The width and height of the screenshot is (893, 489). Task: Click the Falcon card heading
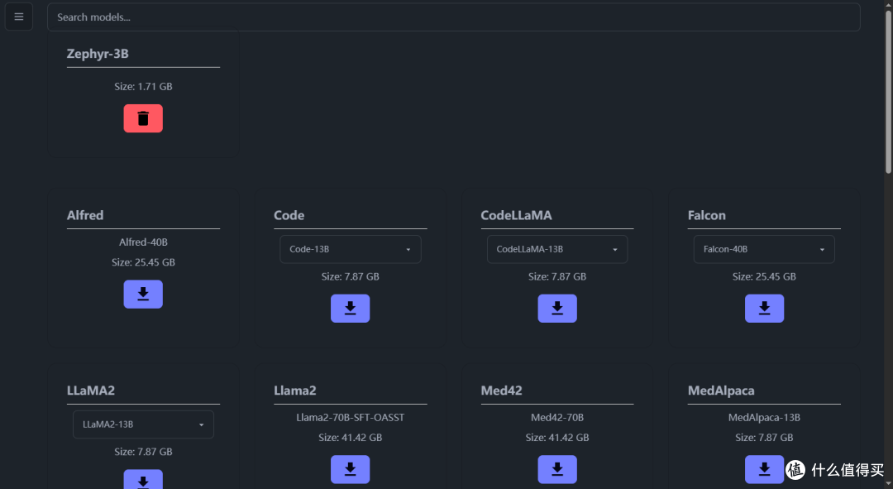pyautogui.click(x=707, y=215)
